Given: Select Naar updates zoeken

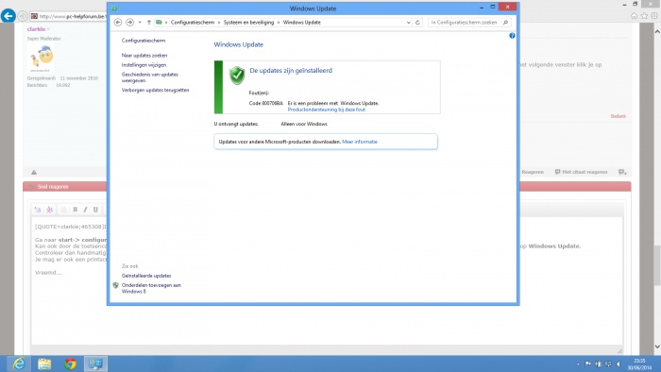Looking at the screenshot, I should 144,56.
